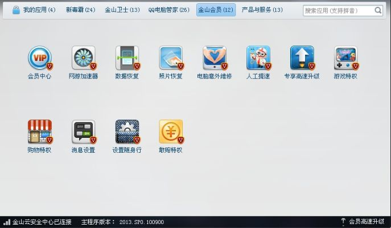Click the 会员高速升级 link
This screenshot has height=228, width=391.
point(367,222)
